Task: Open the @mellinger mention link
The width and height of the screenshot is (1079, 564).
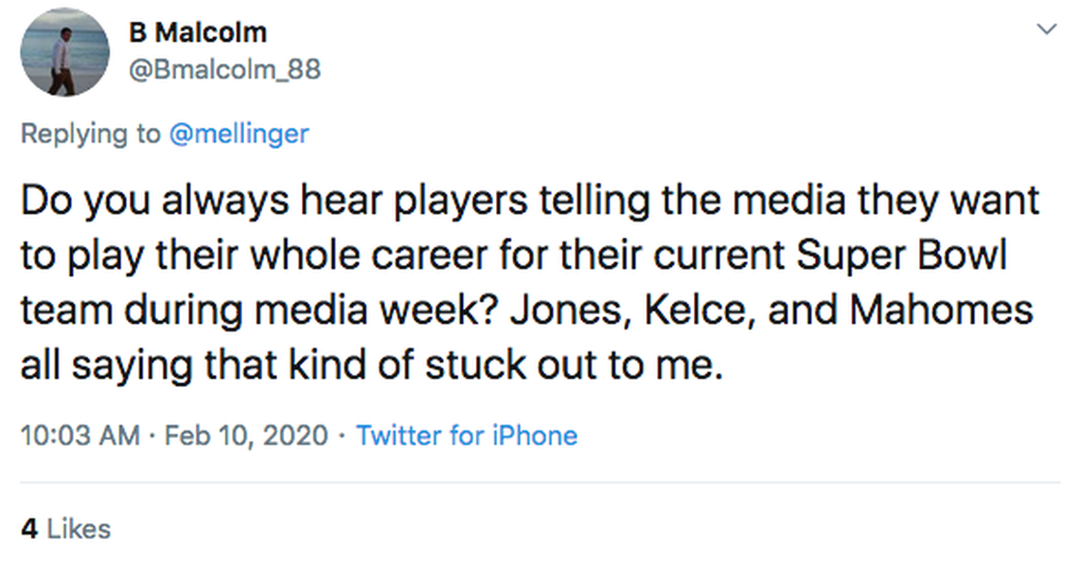Action: tap(239, 133)
